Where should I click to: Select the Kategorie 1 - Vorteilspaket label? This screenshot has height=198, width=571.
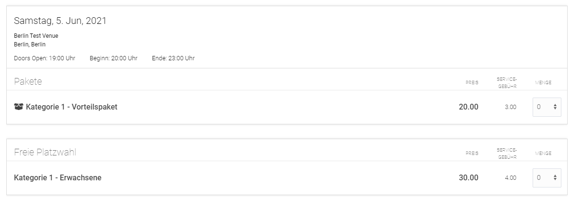[x=71, y=107]
